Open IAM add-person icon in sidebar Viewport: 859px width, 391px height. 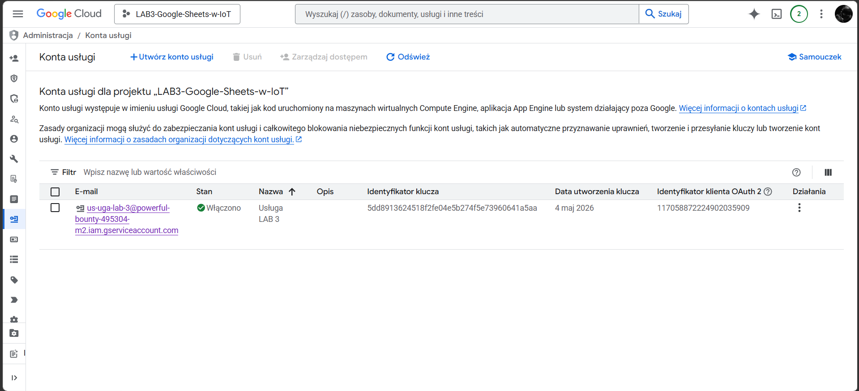[14, 58]
